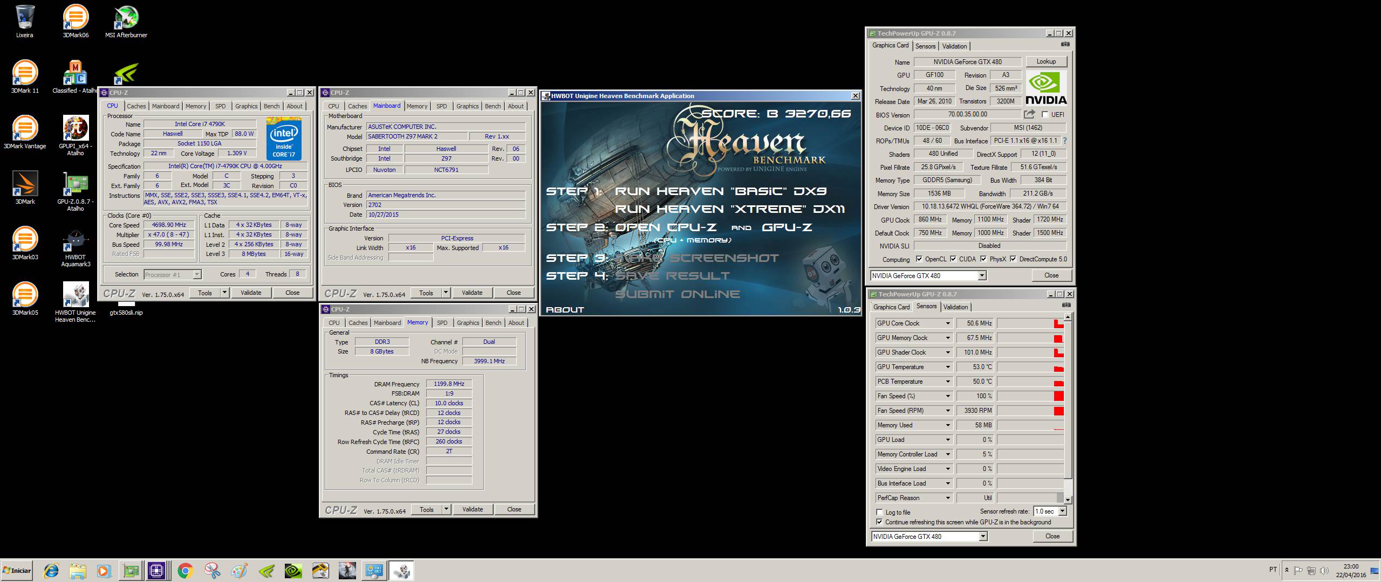Image resolution: width=1381 pixels, height=582 pixels.
Task: Open the 3DMark 11 desktop shortcut
Action: pyautogui.click(x=25, y=77)
